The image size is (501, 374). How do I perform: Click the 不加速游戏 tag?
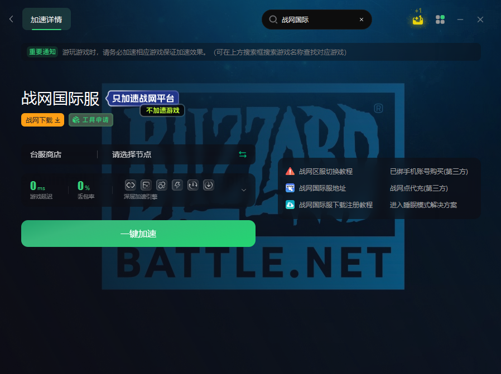[x=163, y=110]
